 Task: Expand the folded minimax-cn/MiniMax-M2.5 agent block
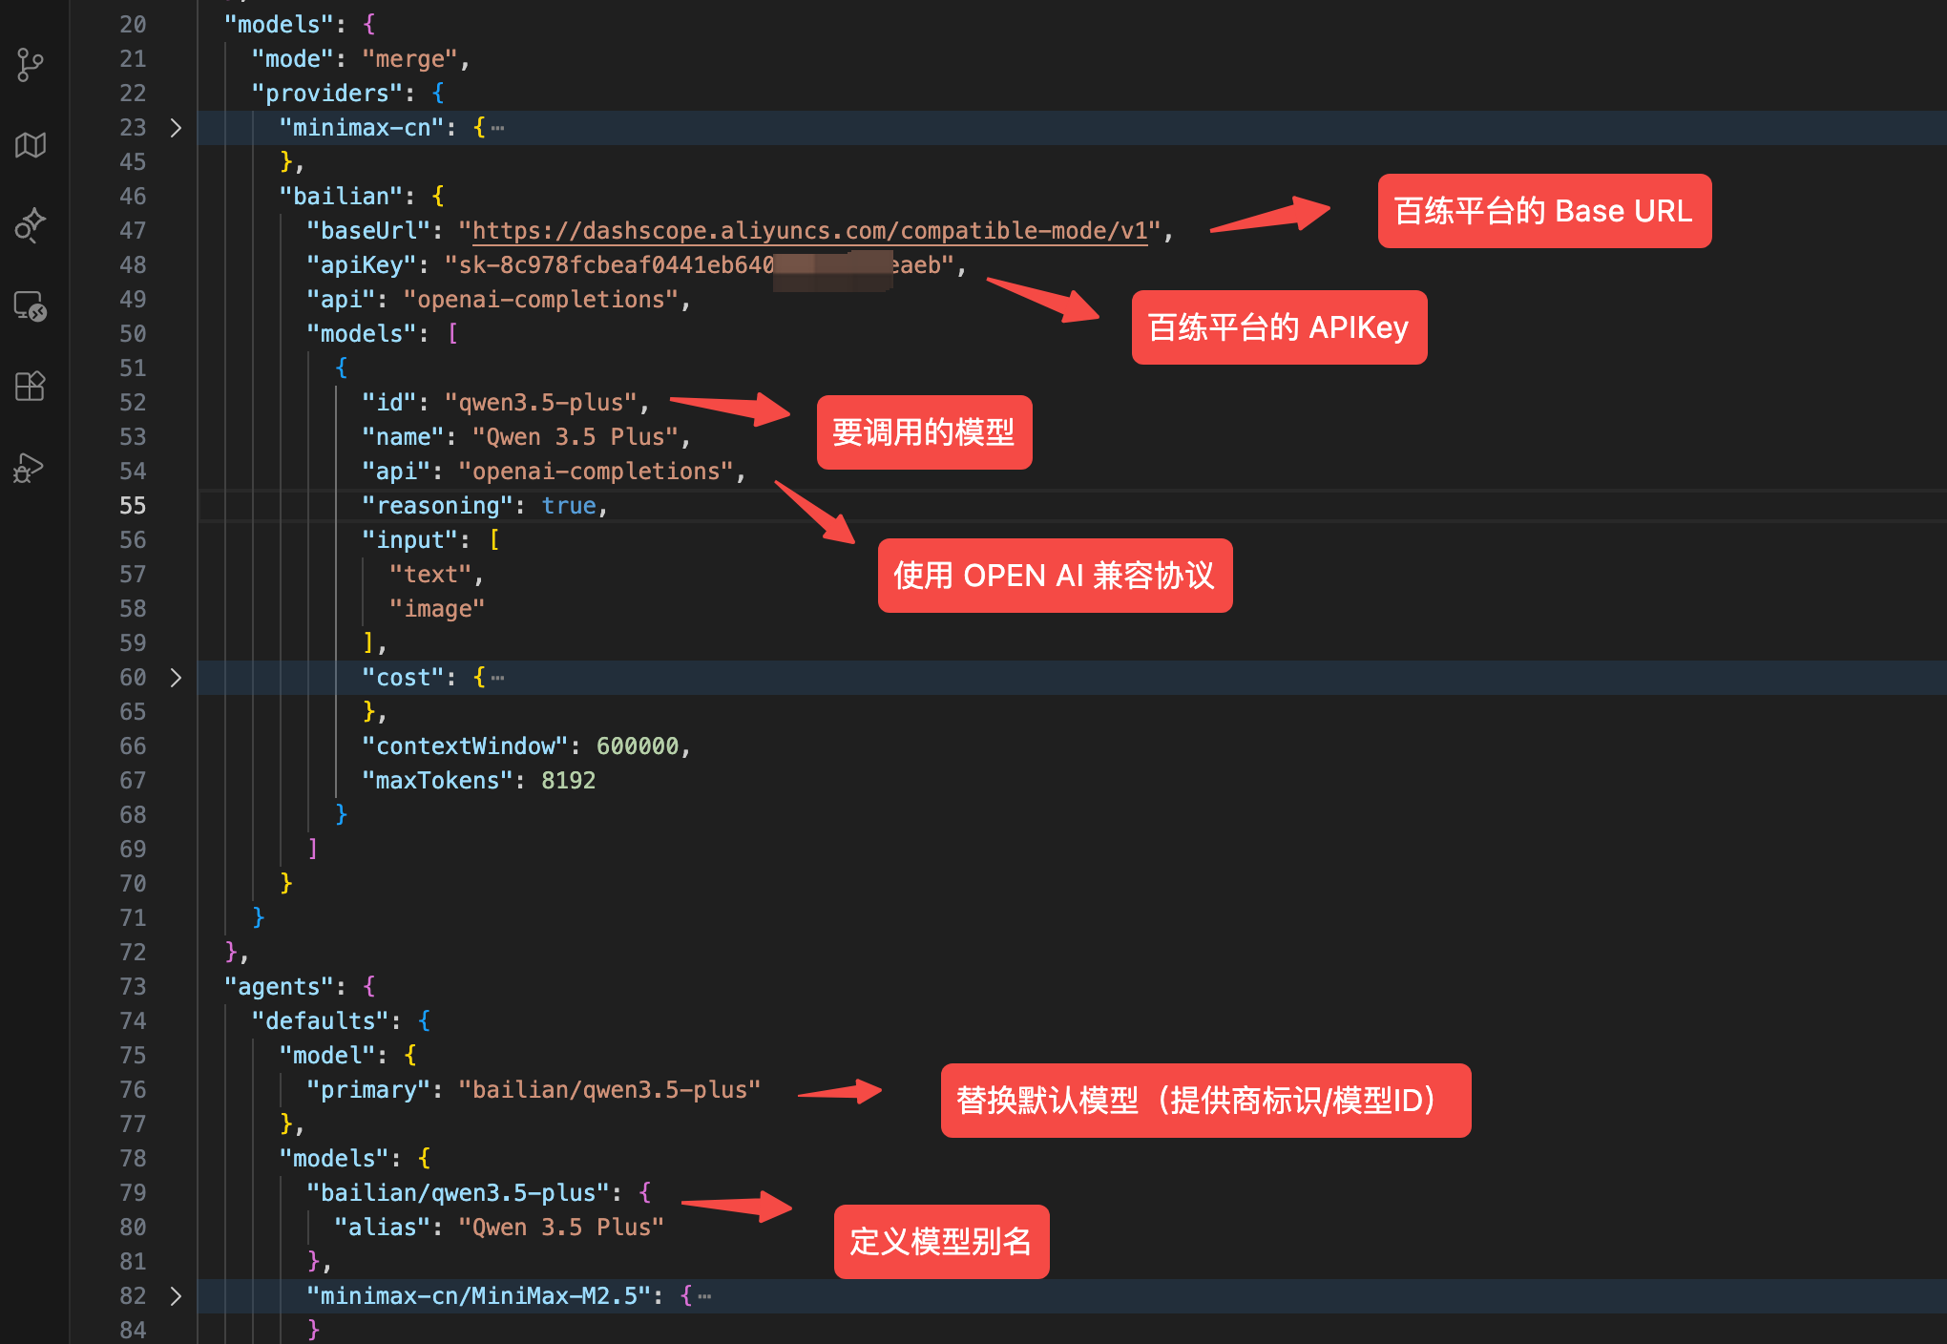click(177, 1295)
